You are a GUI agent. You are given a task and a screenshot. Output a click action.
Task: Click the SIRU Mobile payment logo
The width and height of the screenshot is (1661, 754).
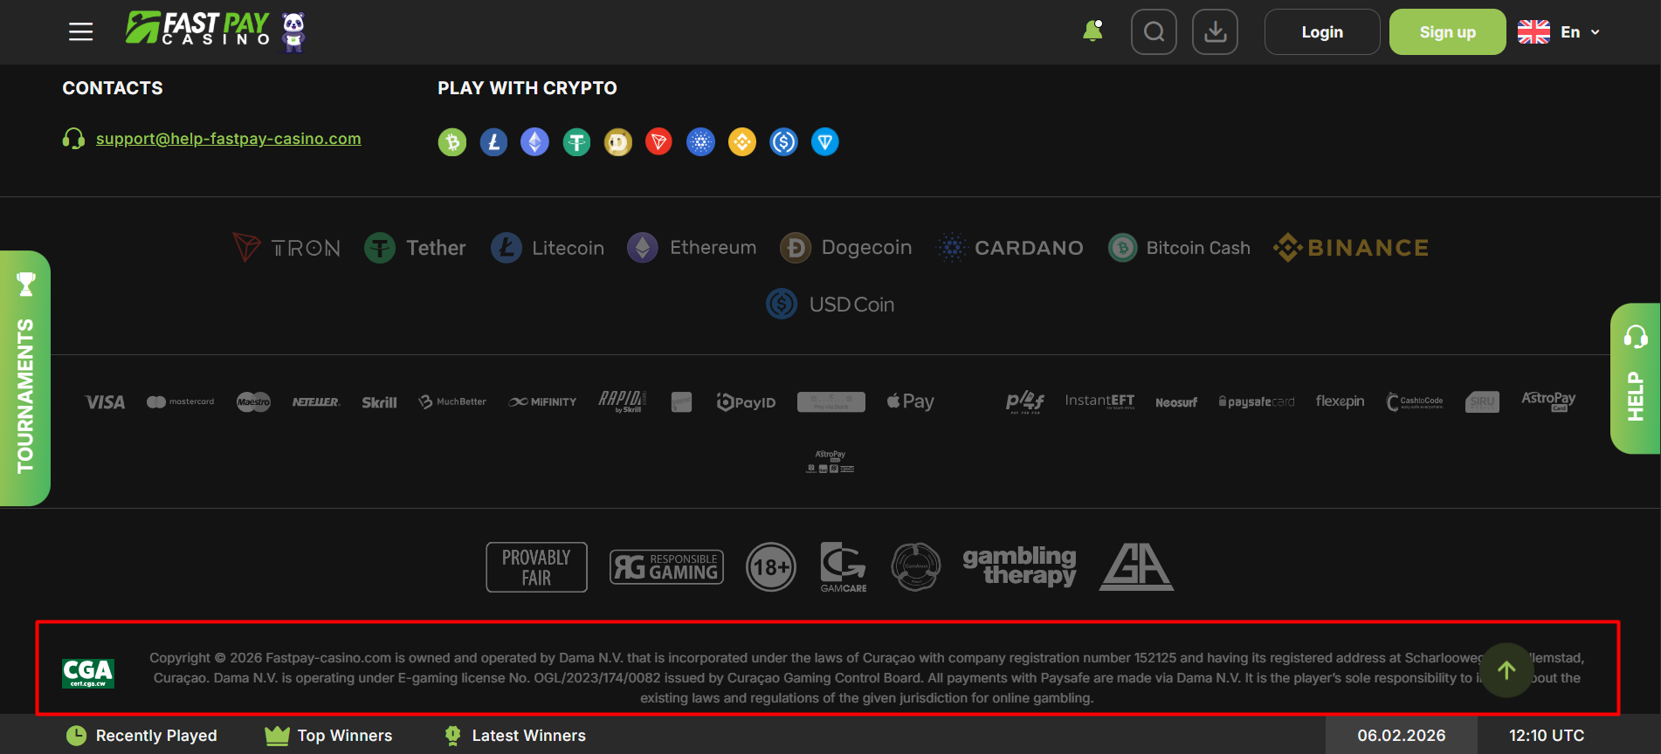[x=1482, y=401]
